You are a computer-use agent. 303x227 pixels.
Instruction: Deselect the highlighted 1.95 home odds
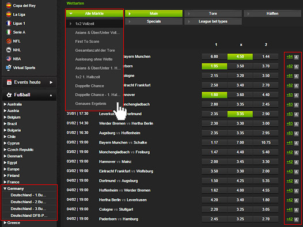(x=214, y=66)
